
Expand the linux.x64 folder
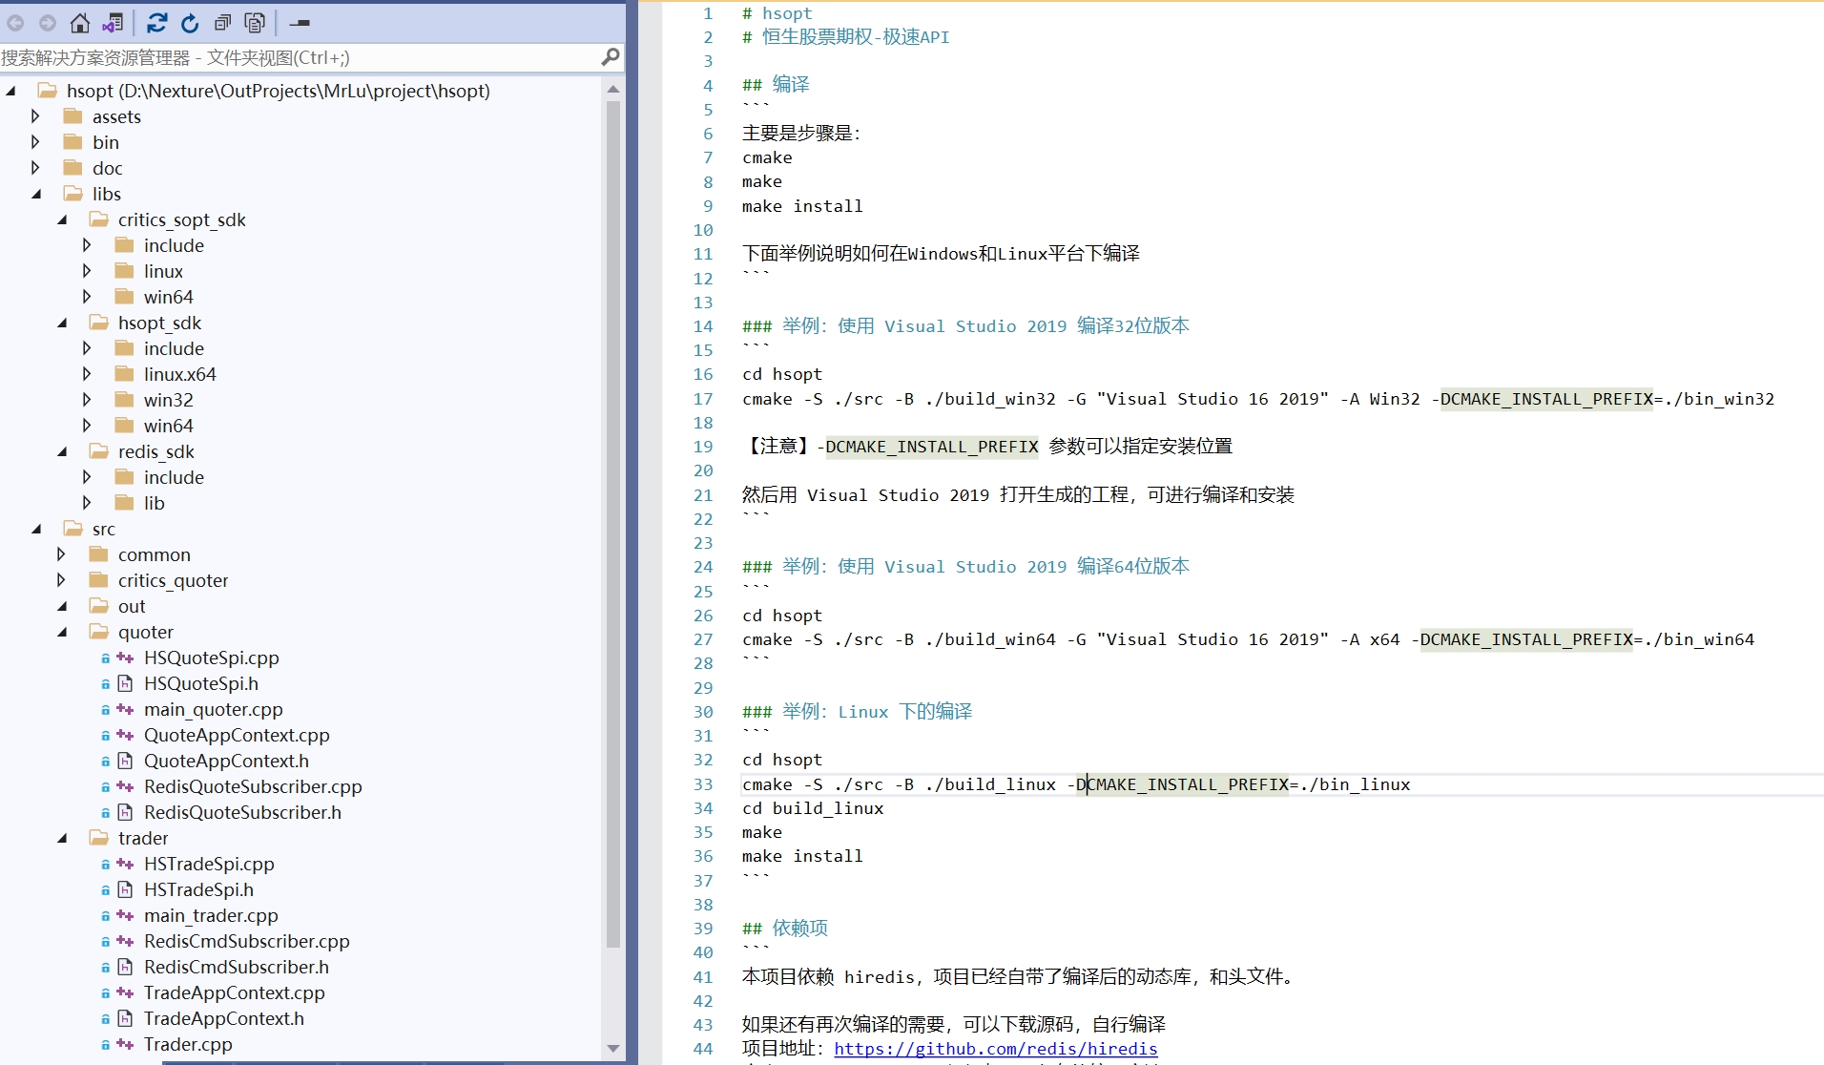(x=87, y=374)
